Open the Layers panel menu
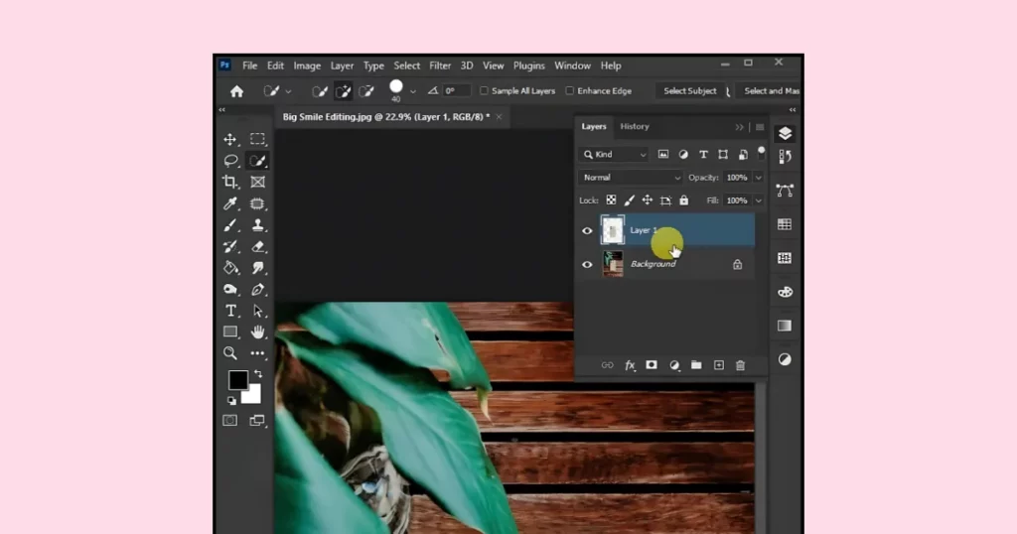The image size is (1017, 534). point(760,127)
